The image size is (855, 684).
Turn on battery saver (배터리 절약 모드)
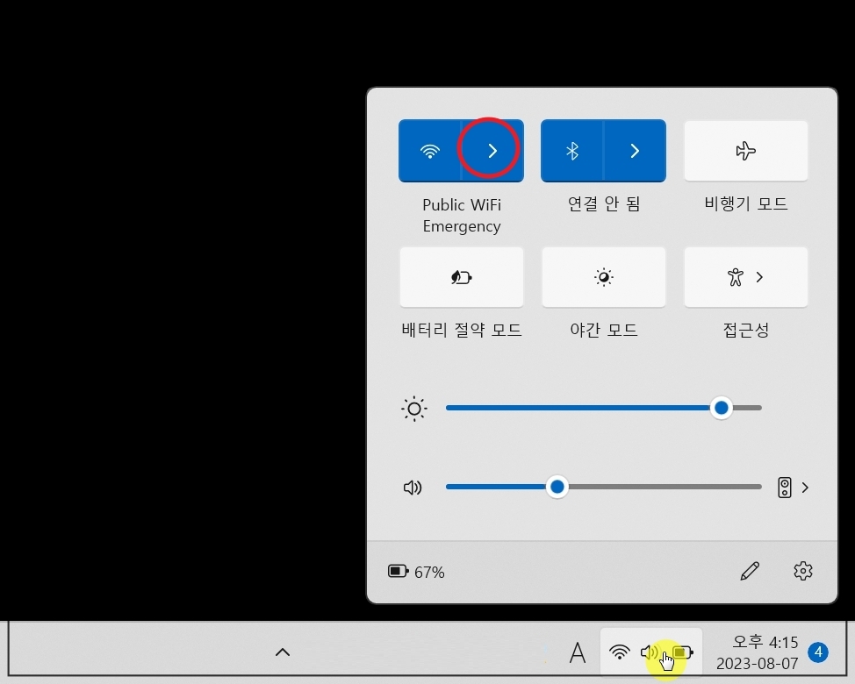pyautogui.click(x=462, y=277)
